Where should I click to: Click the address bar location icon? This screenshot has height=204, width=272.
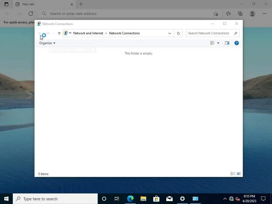click(66, 33)
